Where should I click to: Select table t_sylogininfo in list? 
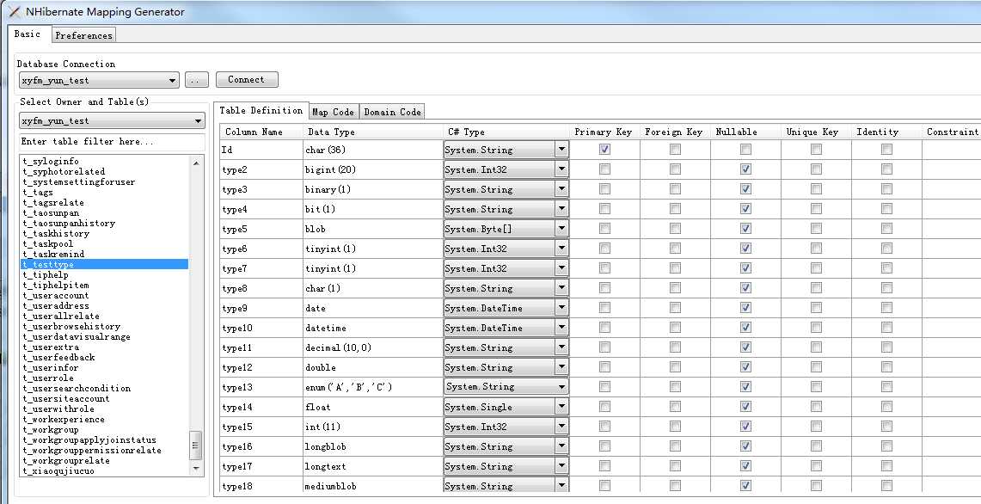(51, 161)
